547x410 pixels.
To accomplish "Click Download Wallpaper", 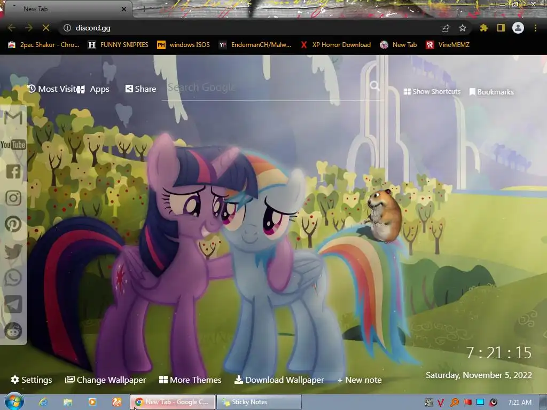I will (x=279, y=380).
